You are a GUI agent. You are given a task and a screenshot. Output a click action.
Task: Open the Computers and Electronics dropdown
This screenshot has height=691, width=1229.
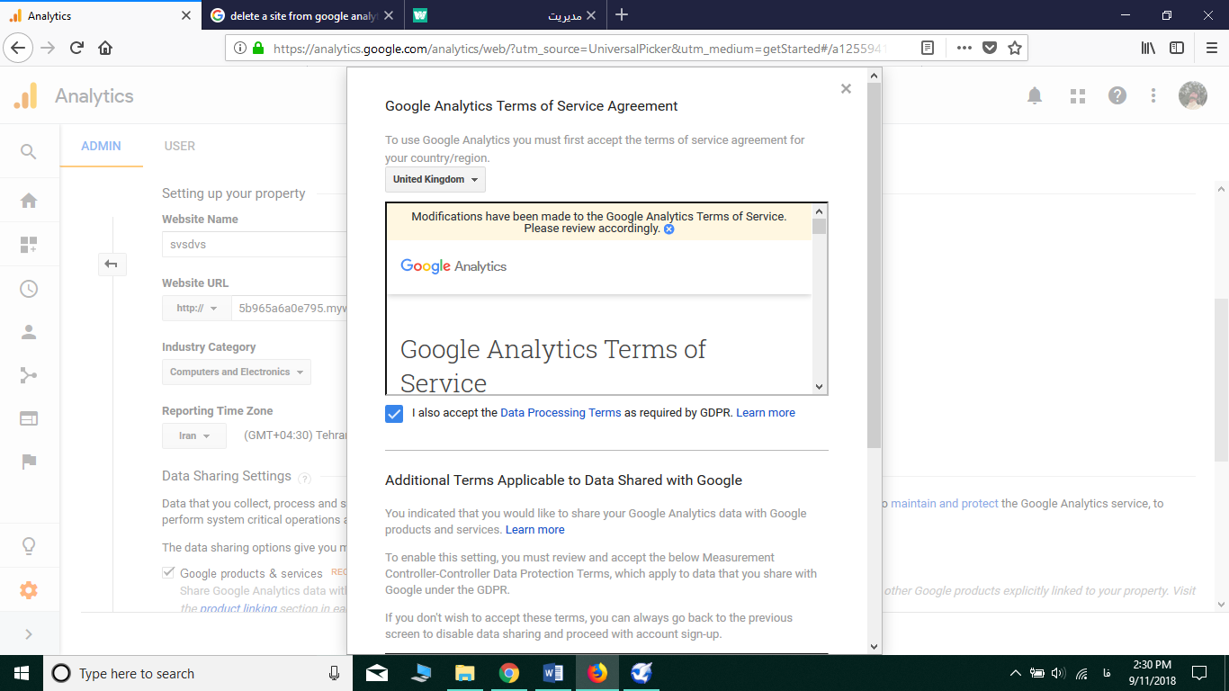click(x=237, y=372)
